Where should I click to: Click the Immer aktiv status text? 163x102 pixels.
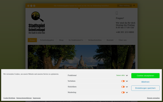point(121,75)
